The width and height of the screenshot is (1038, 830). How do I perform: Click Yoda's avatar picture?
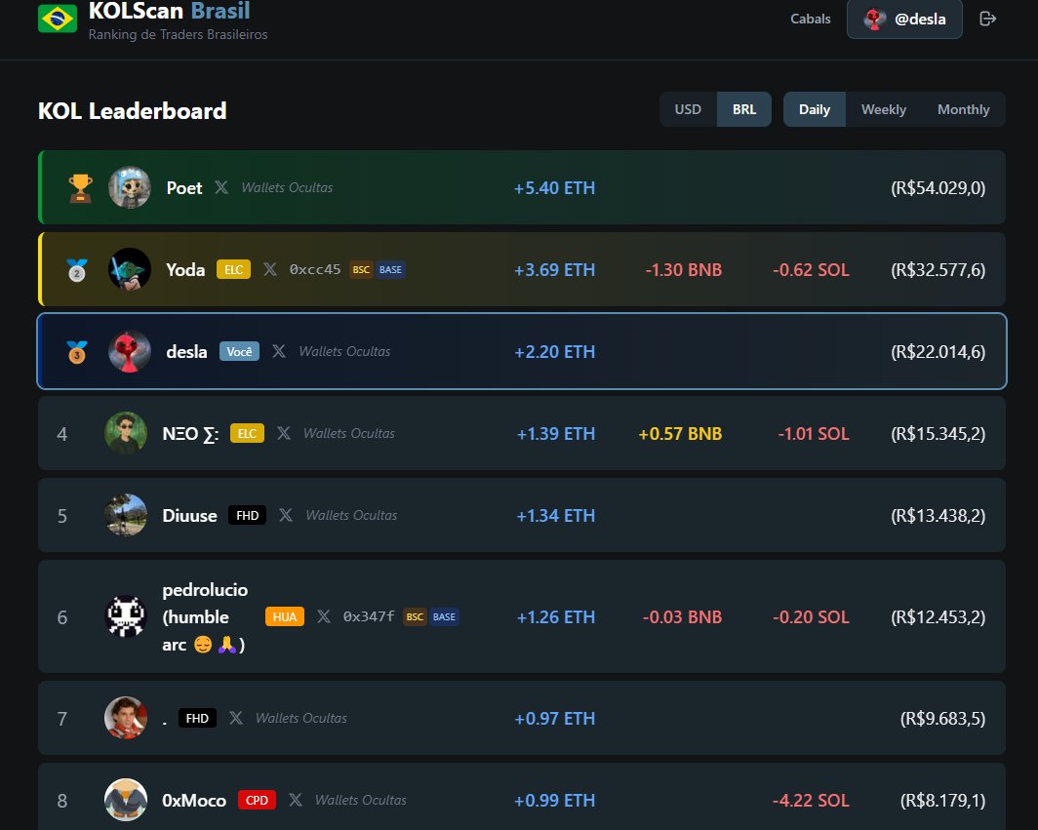pos(129,269)
